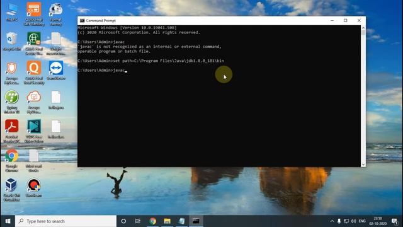The height and width of the screenshot is (227, 403).
Task: Open network status from the system tray
Action: coord(346,221)
